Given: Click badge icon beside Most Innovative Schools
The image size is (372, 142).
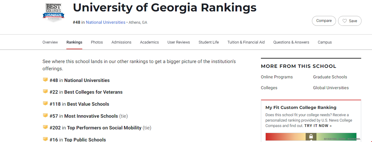Looking at the screenshot, I should [45, 116].
